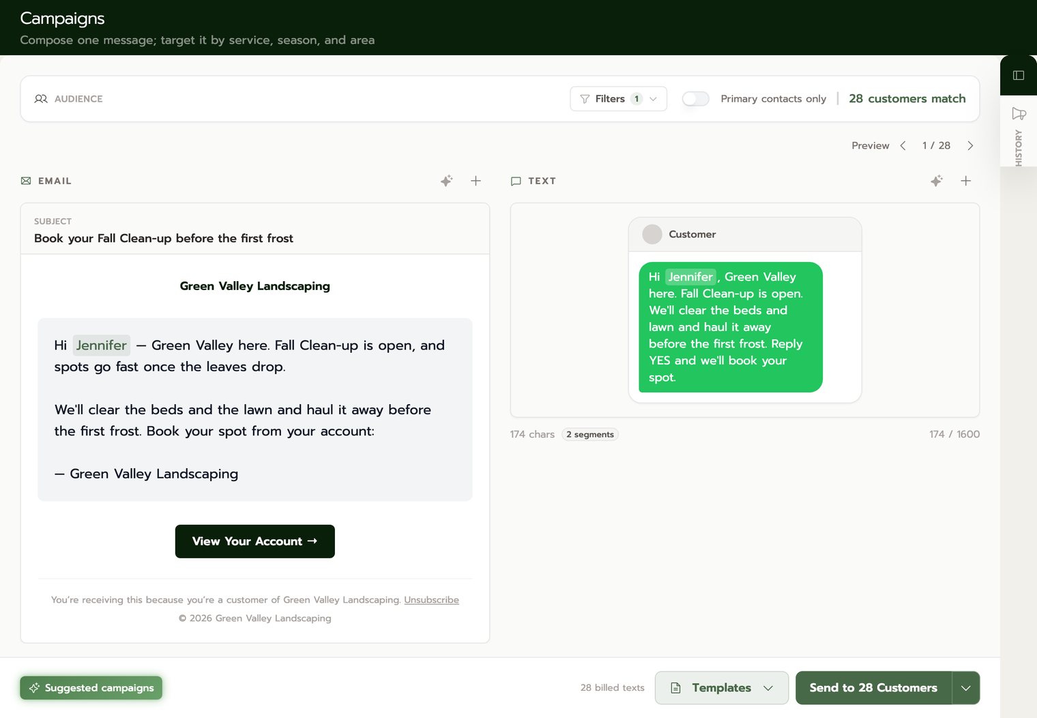The width and height of the screenshot is (1037, 718).
Task: Click View Your Account button in email
Action: [255, 541]
